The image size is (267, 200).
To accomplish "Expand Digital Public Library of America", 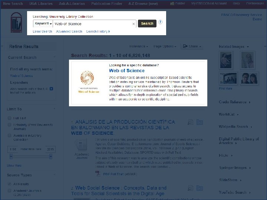I will [x=236, y=143].
